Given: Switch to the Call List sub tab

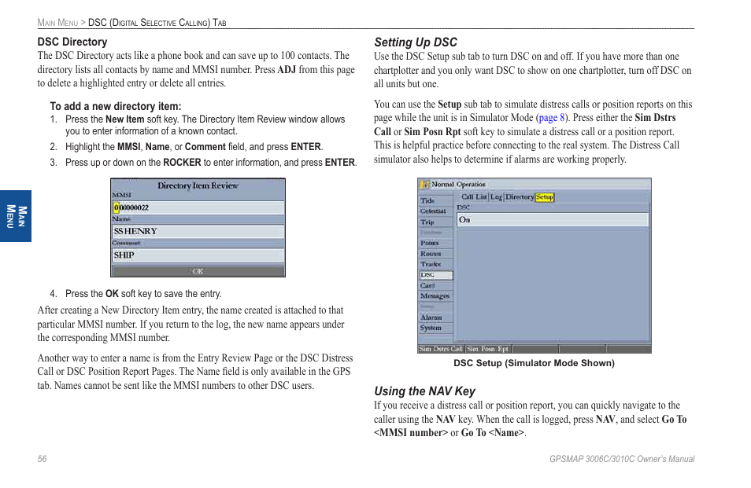Looking at the screenshot, I should coord(474,197).
